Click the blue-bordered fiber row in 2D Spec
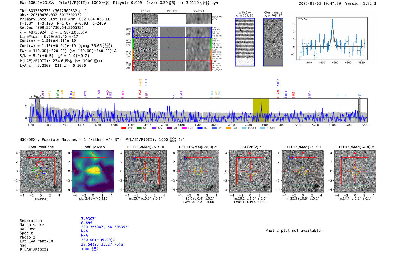Image resolution: width=396 pixels, height=269 pixels. point(172,32)
